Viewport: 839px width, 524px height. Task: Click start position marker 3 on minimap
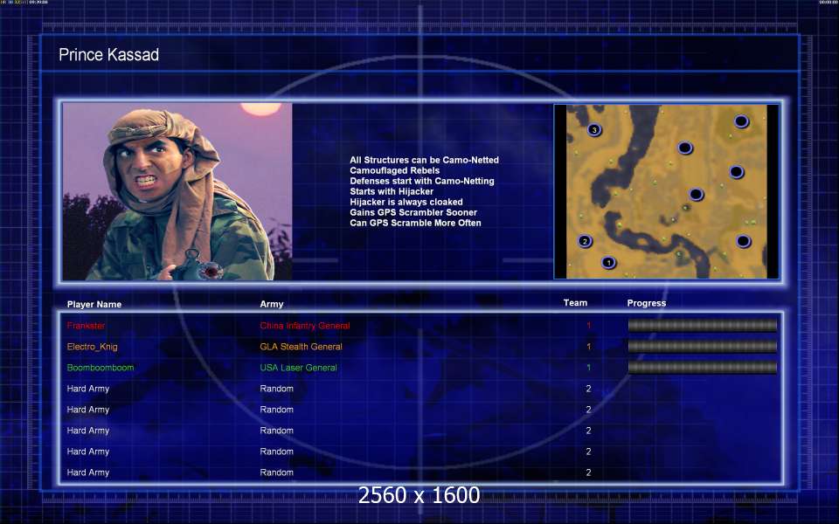tap(594, 130)
